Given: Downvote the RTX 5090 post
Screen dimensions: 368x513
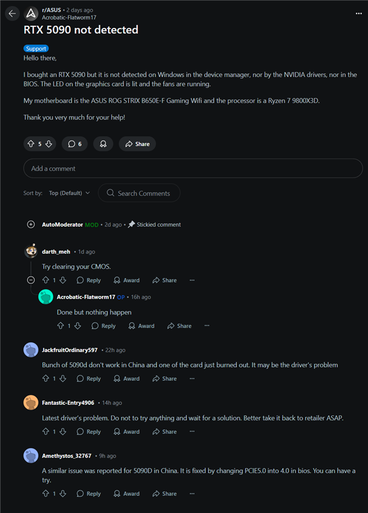Looking at the screenshot, I should (49, 144).
